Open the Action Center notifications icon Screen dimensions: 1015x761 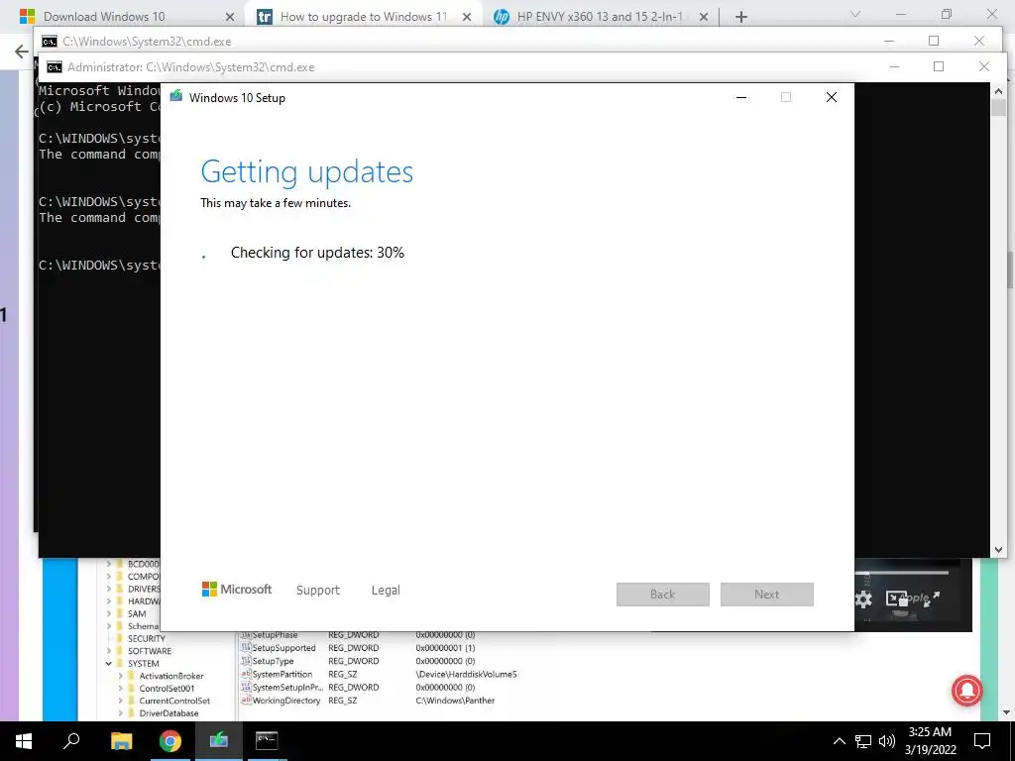tap(982, 741)
